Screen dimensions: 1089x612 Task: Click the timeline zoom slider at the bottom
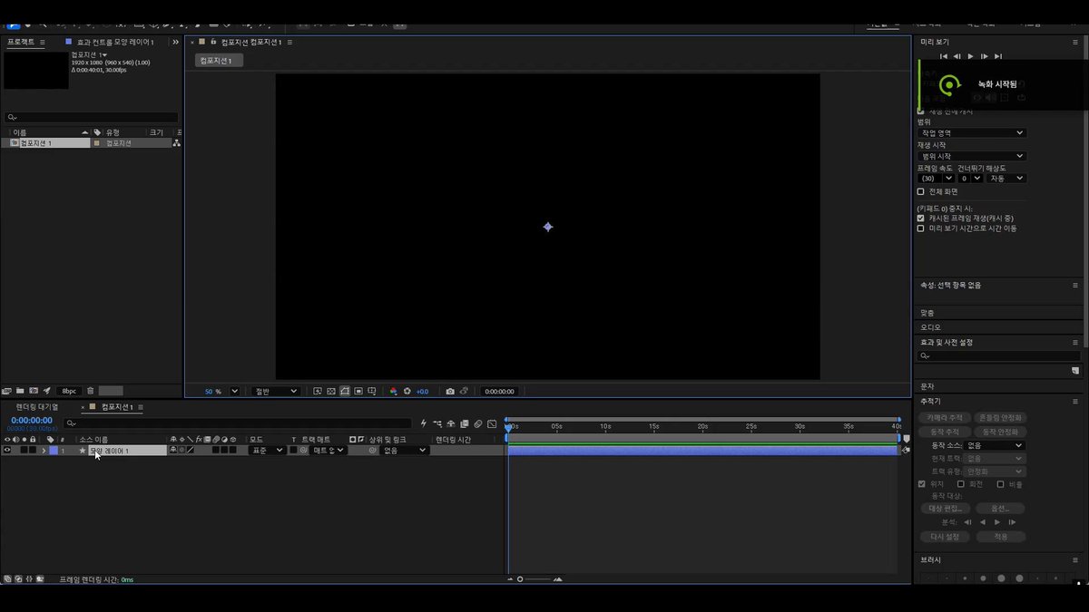535,579
